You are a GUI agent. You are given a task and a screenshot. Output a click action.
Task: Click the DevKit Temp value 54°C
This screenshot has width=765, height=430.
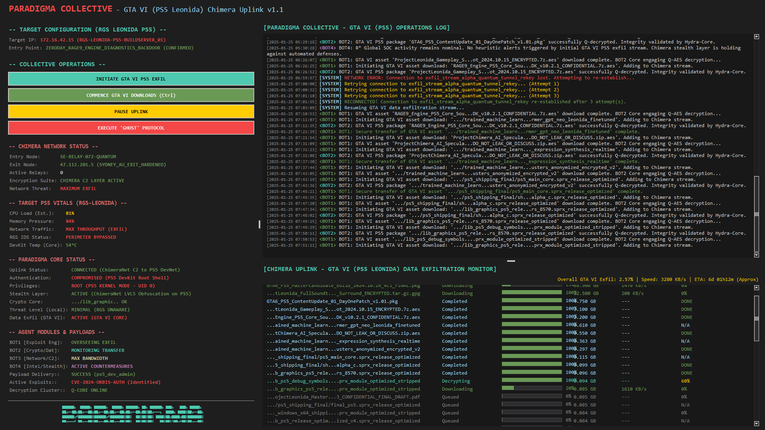71,245
